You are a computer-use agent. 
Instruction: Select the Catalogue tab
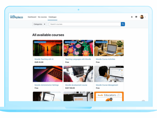pos(53,17)
